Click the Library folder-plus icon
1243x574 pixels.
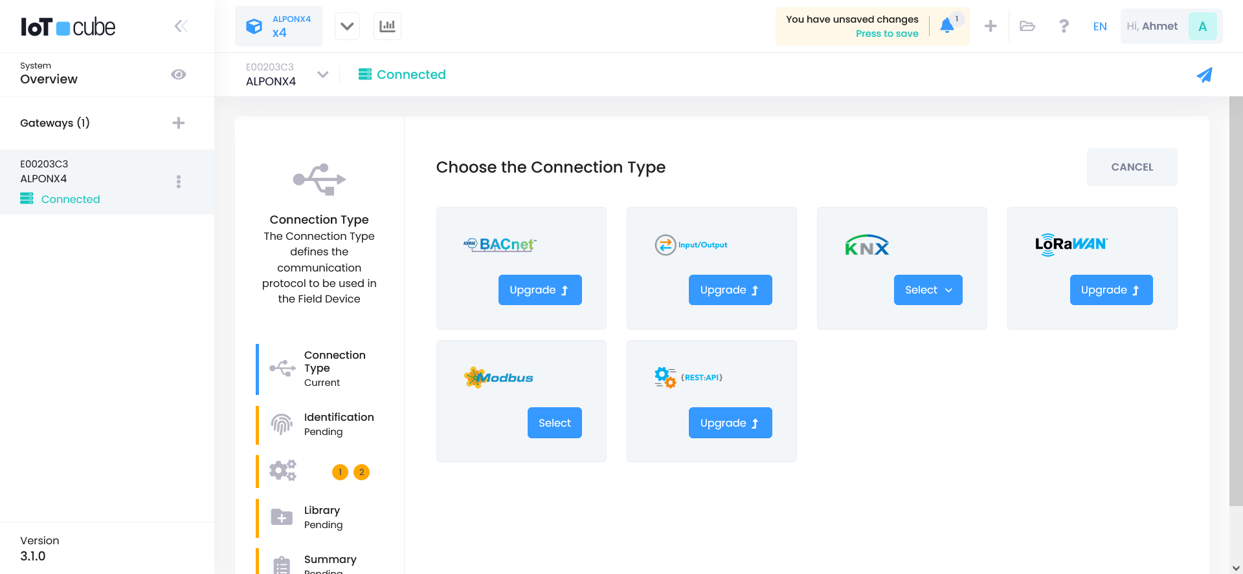click(x=282, y=517)
